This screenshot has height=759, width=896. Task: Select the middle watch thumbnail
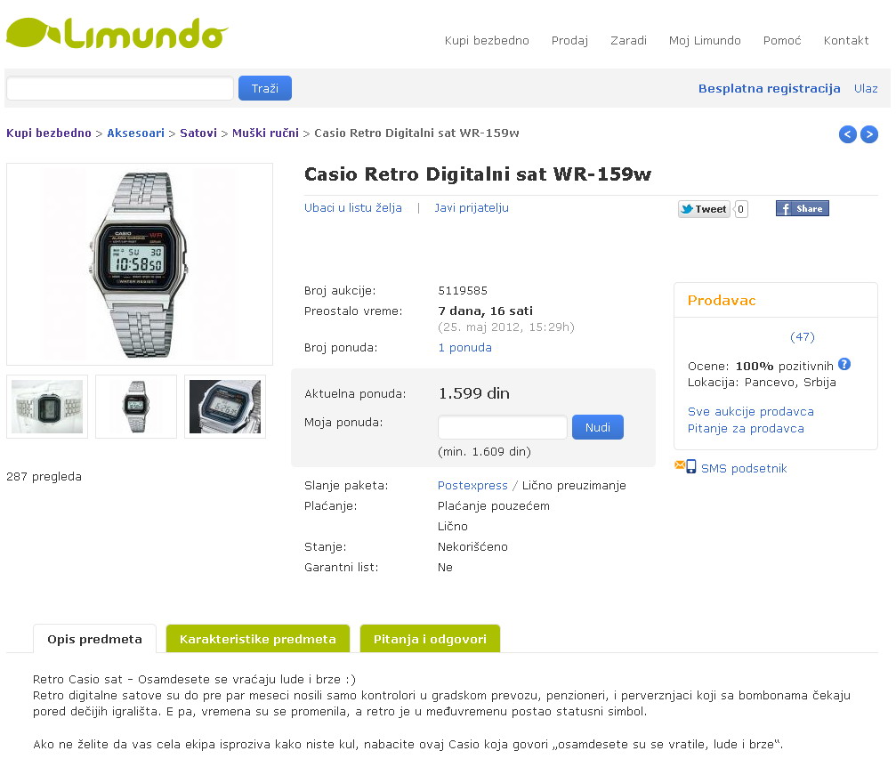[136, 407]
